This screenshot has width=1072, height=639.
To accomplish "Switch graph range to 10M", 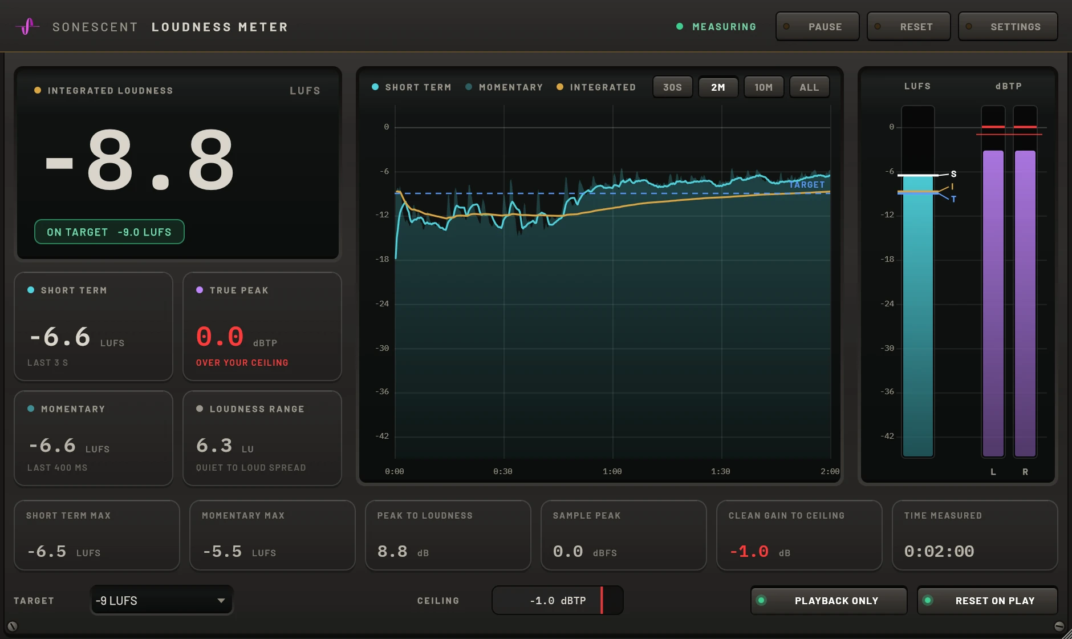I will pos(764,87).
